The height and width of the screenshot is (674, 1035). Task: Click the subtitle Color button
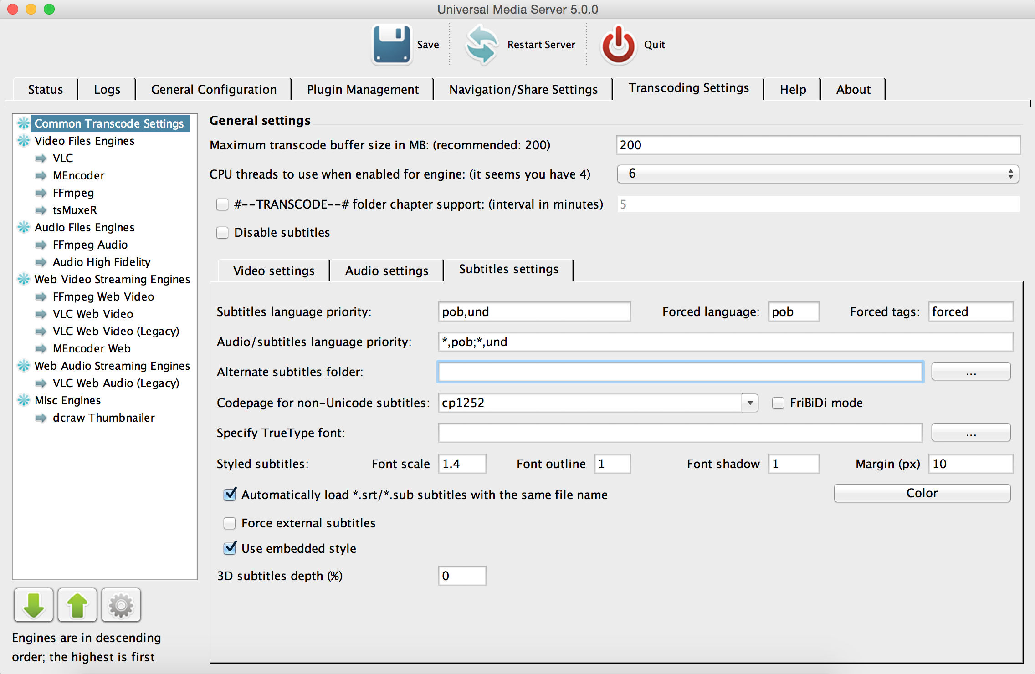tap(922, 493)
